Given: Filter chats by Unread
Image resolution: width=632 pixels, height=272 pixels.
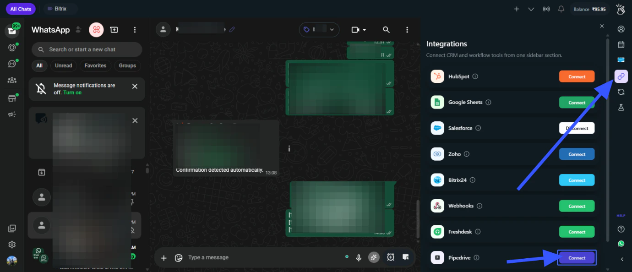Looking at the screenshot, I should (x=64, y=65).
